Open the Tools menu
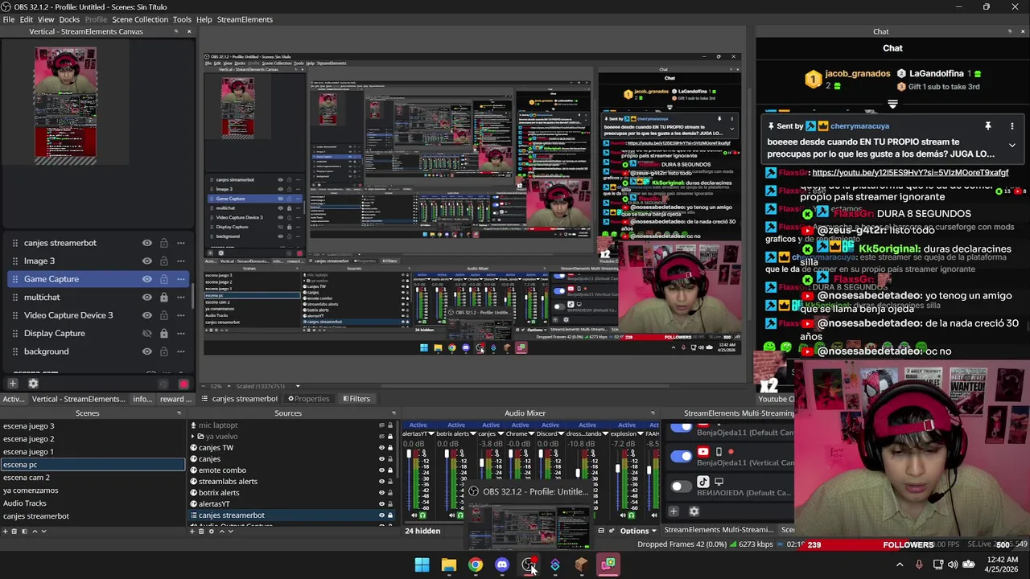 (x=182, y=19)
